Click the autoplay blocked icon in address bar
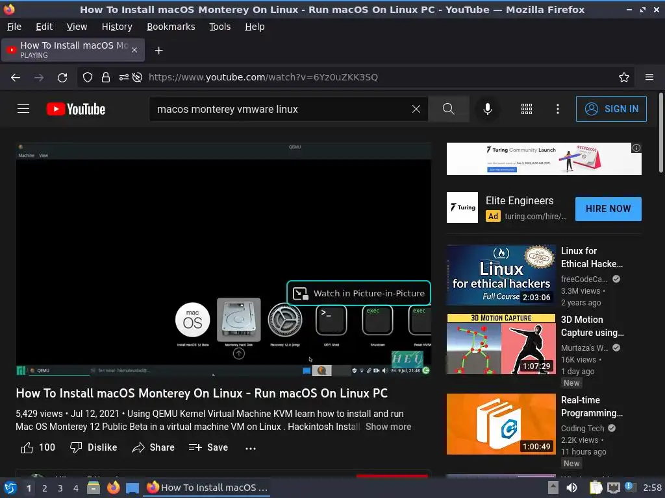The image size is (665, 498). 137,77
